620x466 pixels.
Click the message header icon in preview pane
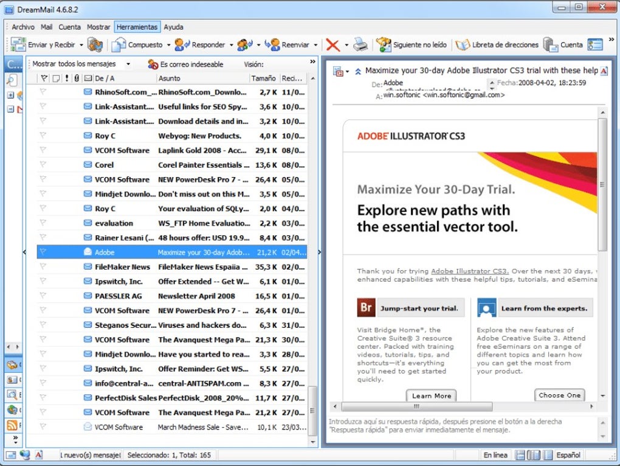click(x=339, y=72)
